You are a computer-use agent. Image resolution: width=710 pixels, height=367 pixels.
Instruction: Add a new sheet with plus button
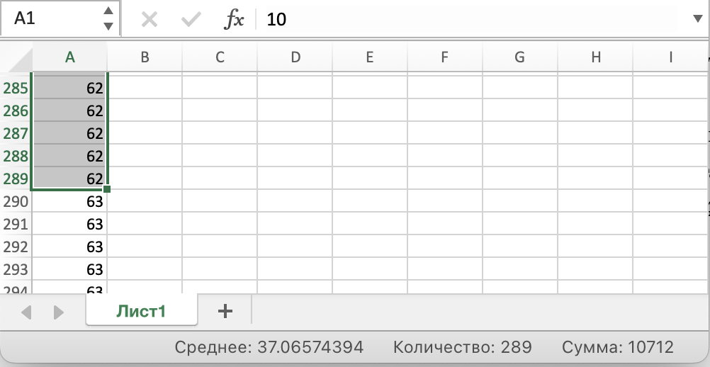[x=225, y=311]
